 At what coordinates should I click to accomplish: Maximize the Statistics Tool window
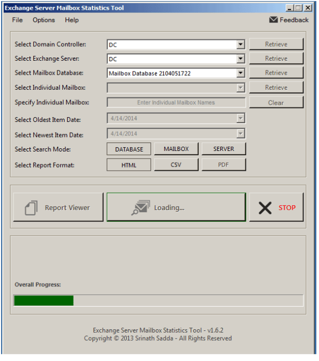coord(299,8)
